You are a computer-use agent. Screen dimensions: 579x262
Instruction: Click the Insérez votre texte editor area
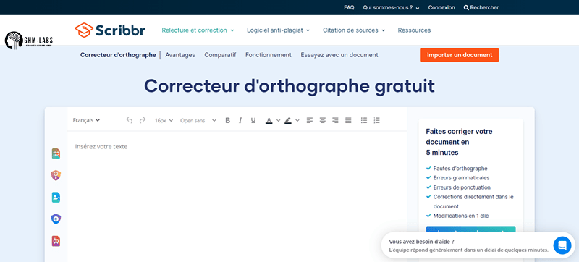(237, 195)
